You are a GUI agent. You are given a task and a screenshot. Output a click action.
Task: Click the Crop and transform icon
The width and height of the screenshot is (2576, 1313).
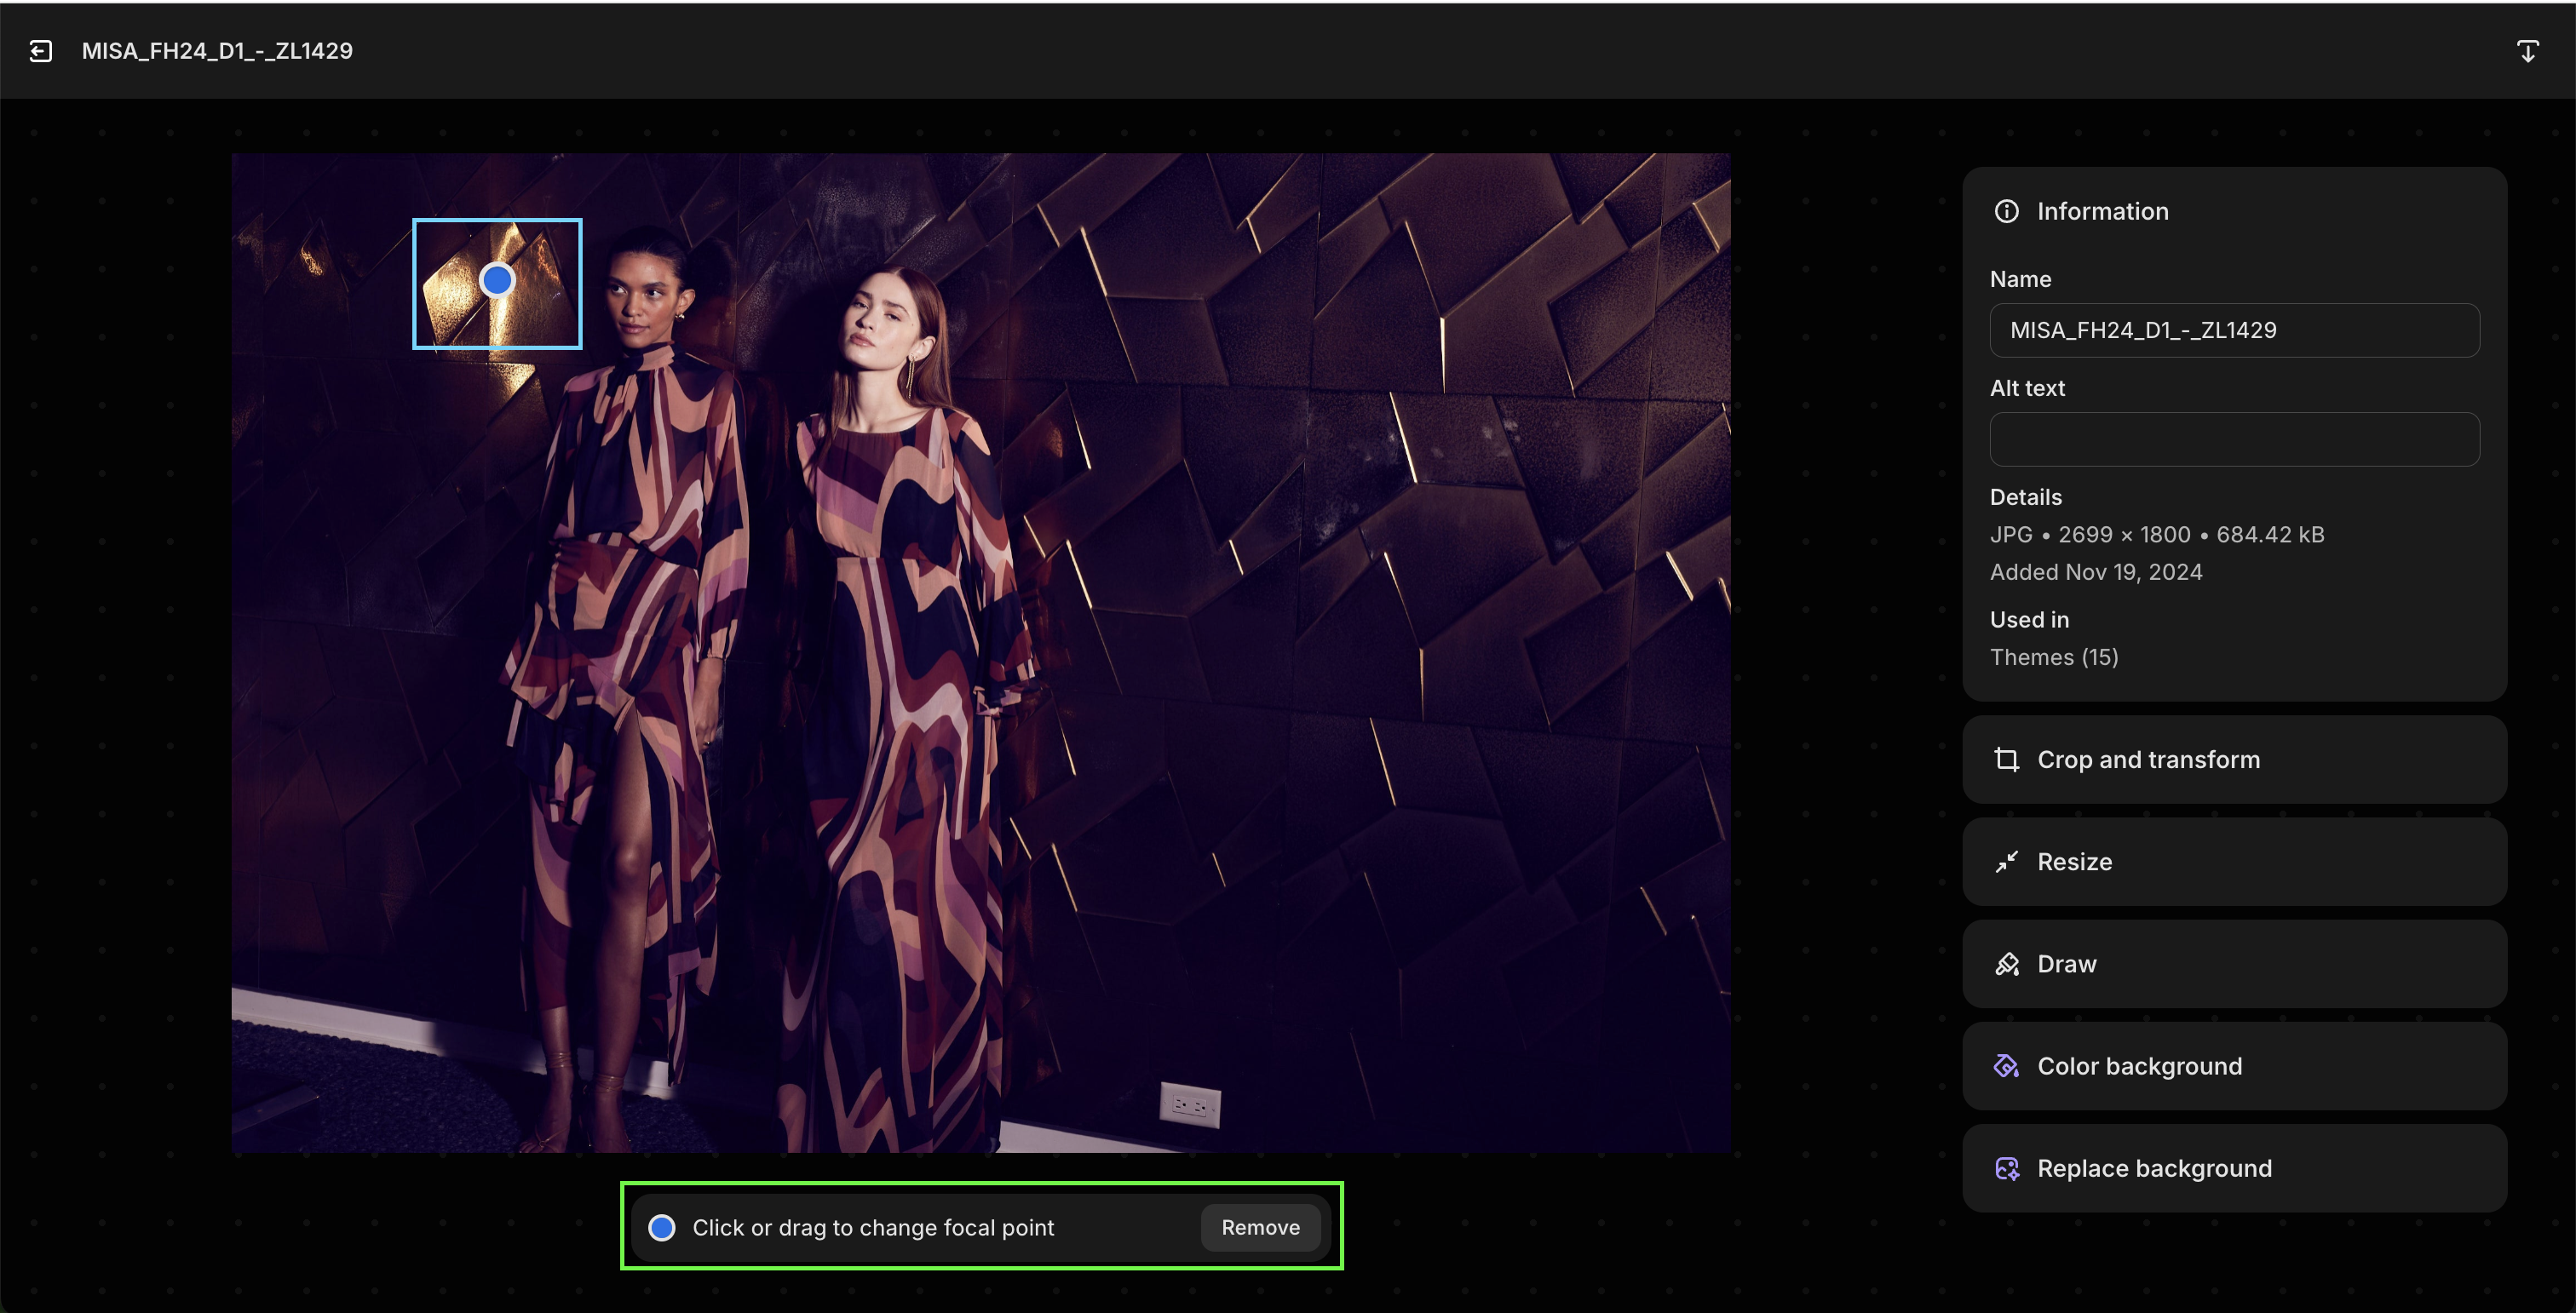click(2006, 760)
